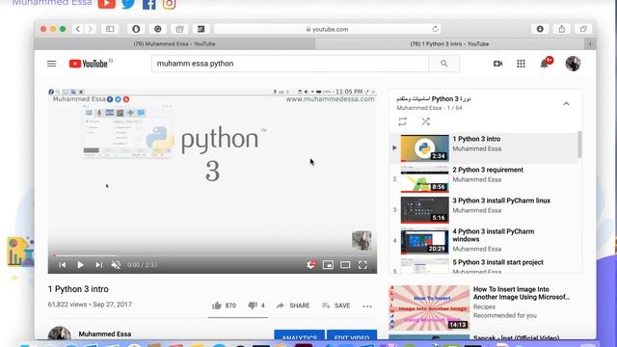Image resolution: width=617 pixels, height=347 pixels.
Task: Click the YouTube search input field
Action: coord(290,64)
